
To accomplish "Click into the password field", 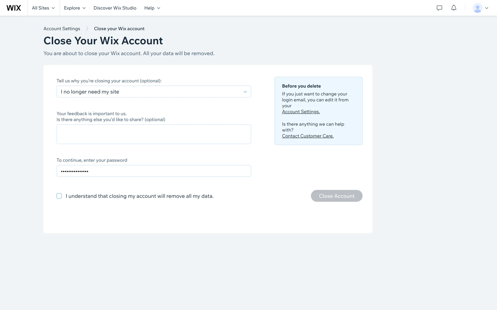I will pyautogui.click(x=154, y=171).
